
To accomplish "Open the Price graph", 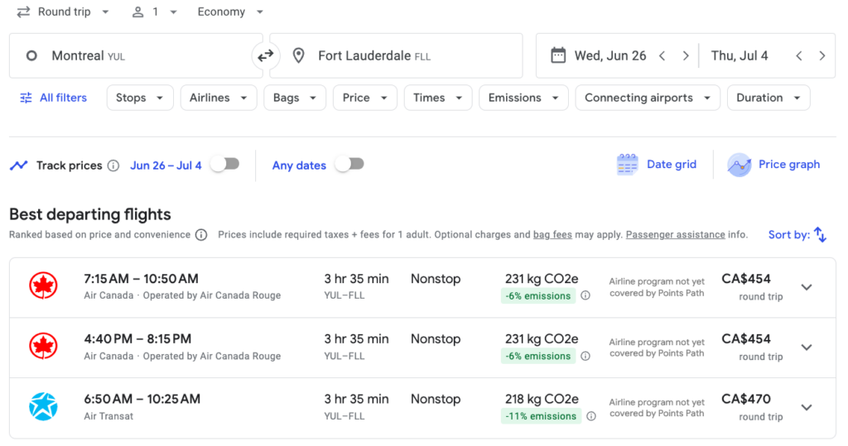I will tap(773, 165).
